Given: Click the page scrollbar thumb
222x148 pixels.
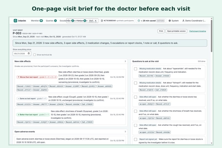Looking at the screenshot, I should [x=212, y=36].
